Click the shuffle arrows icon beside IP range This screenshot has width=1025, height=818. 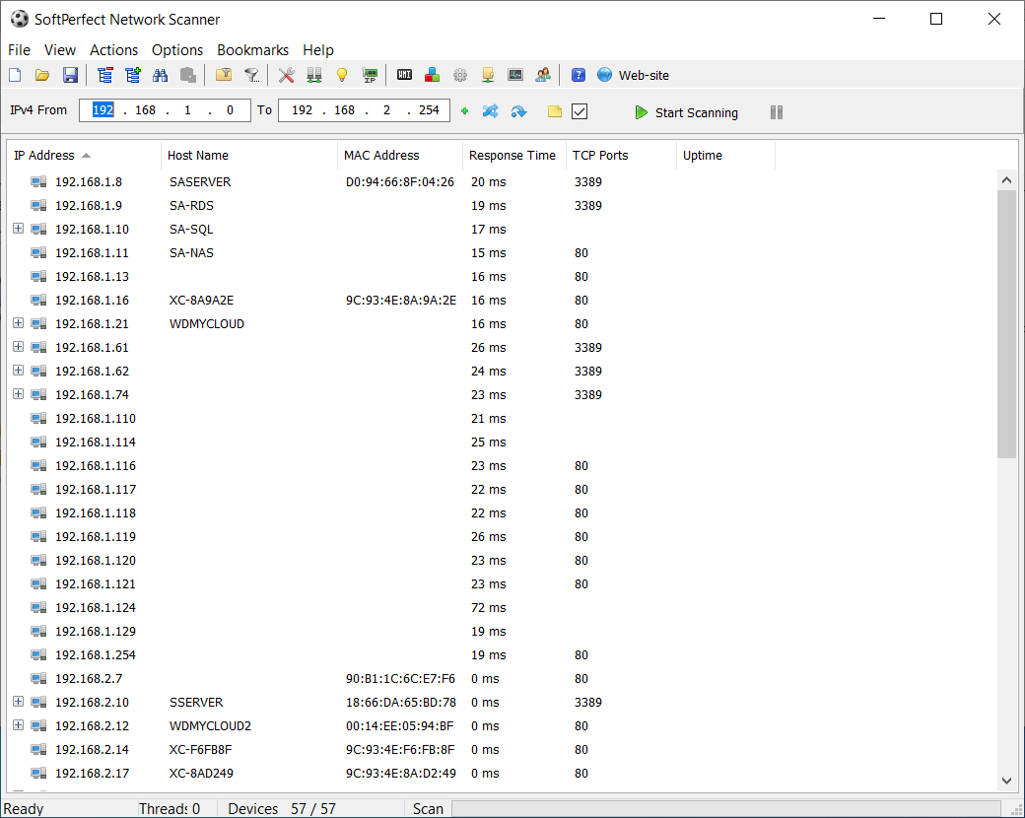(x=490, y=111)
